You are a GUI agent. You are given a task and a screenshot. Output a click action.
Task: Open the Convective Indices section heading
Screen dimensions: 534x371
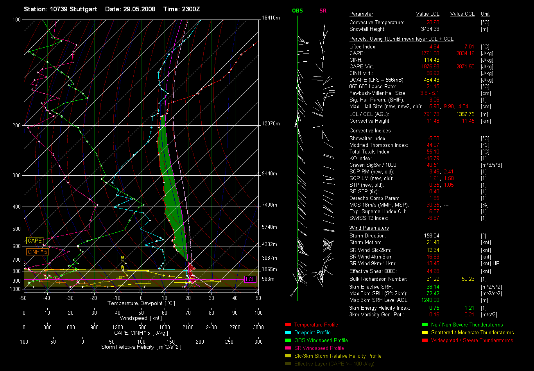[x=370, y=131]
